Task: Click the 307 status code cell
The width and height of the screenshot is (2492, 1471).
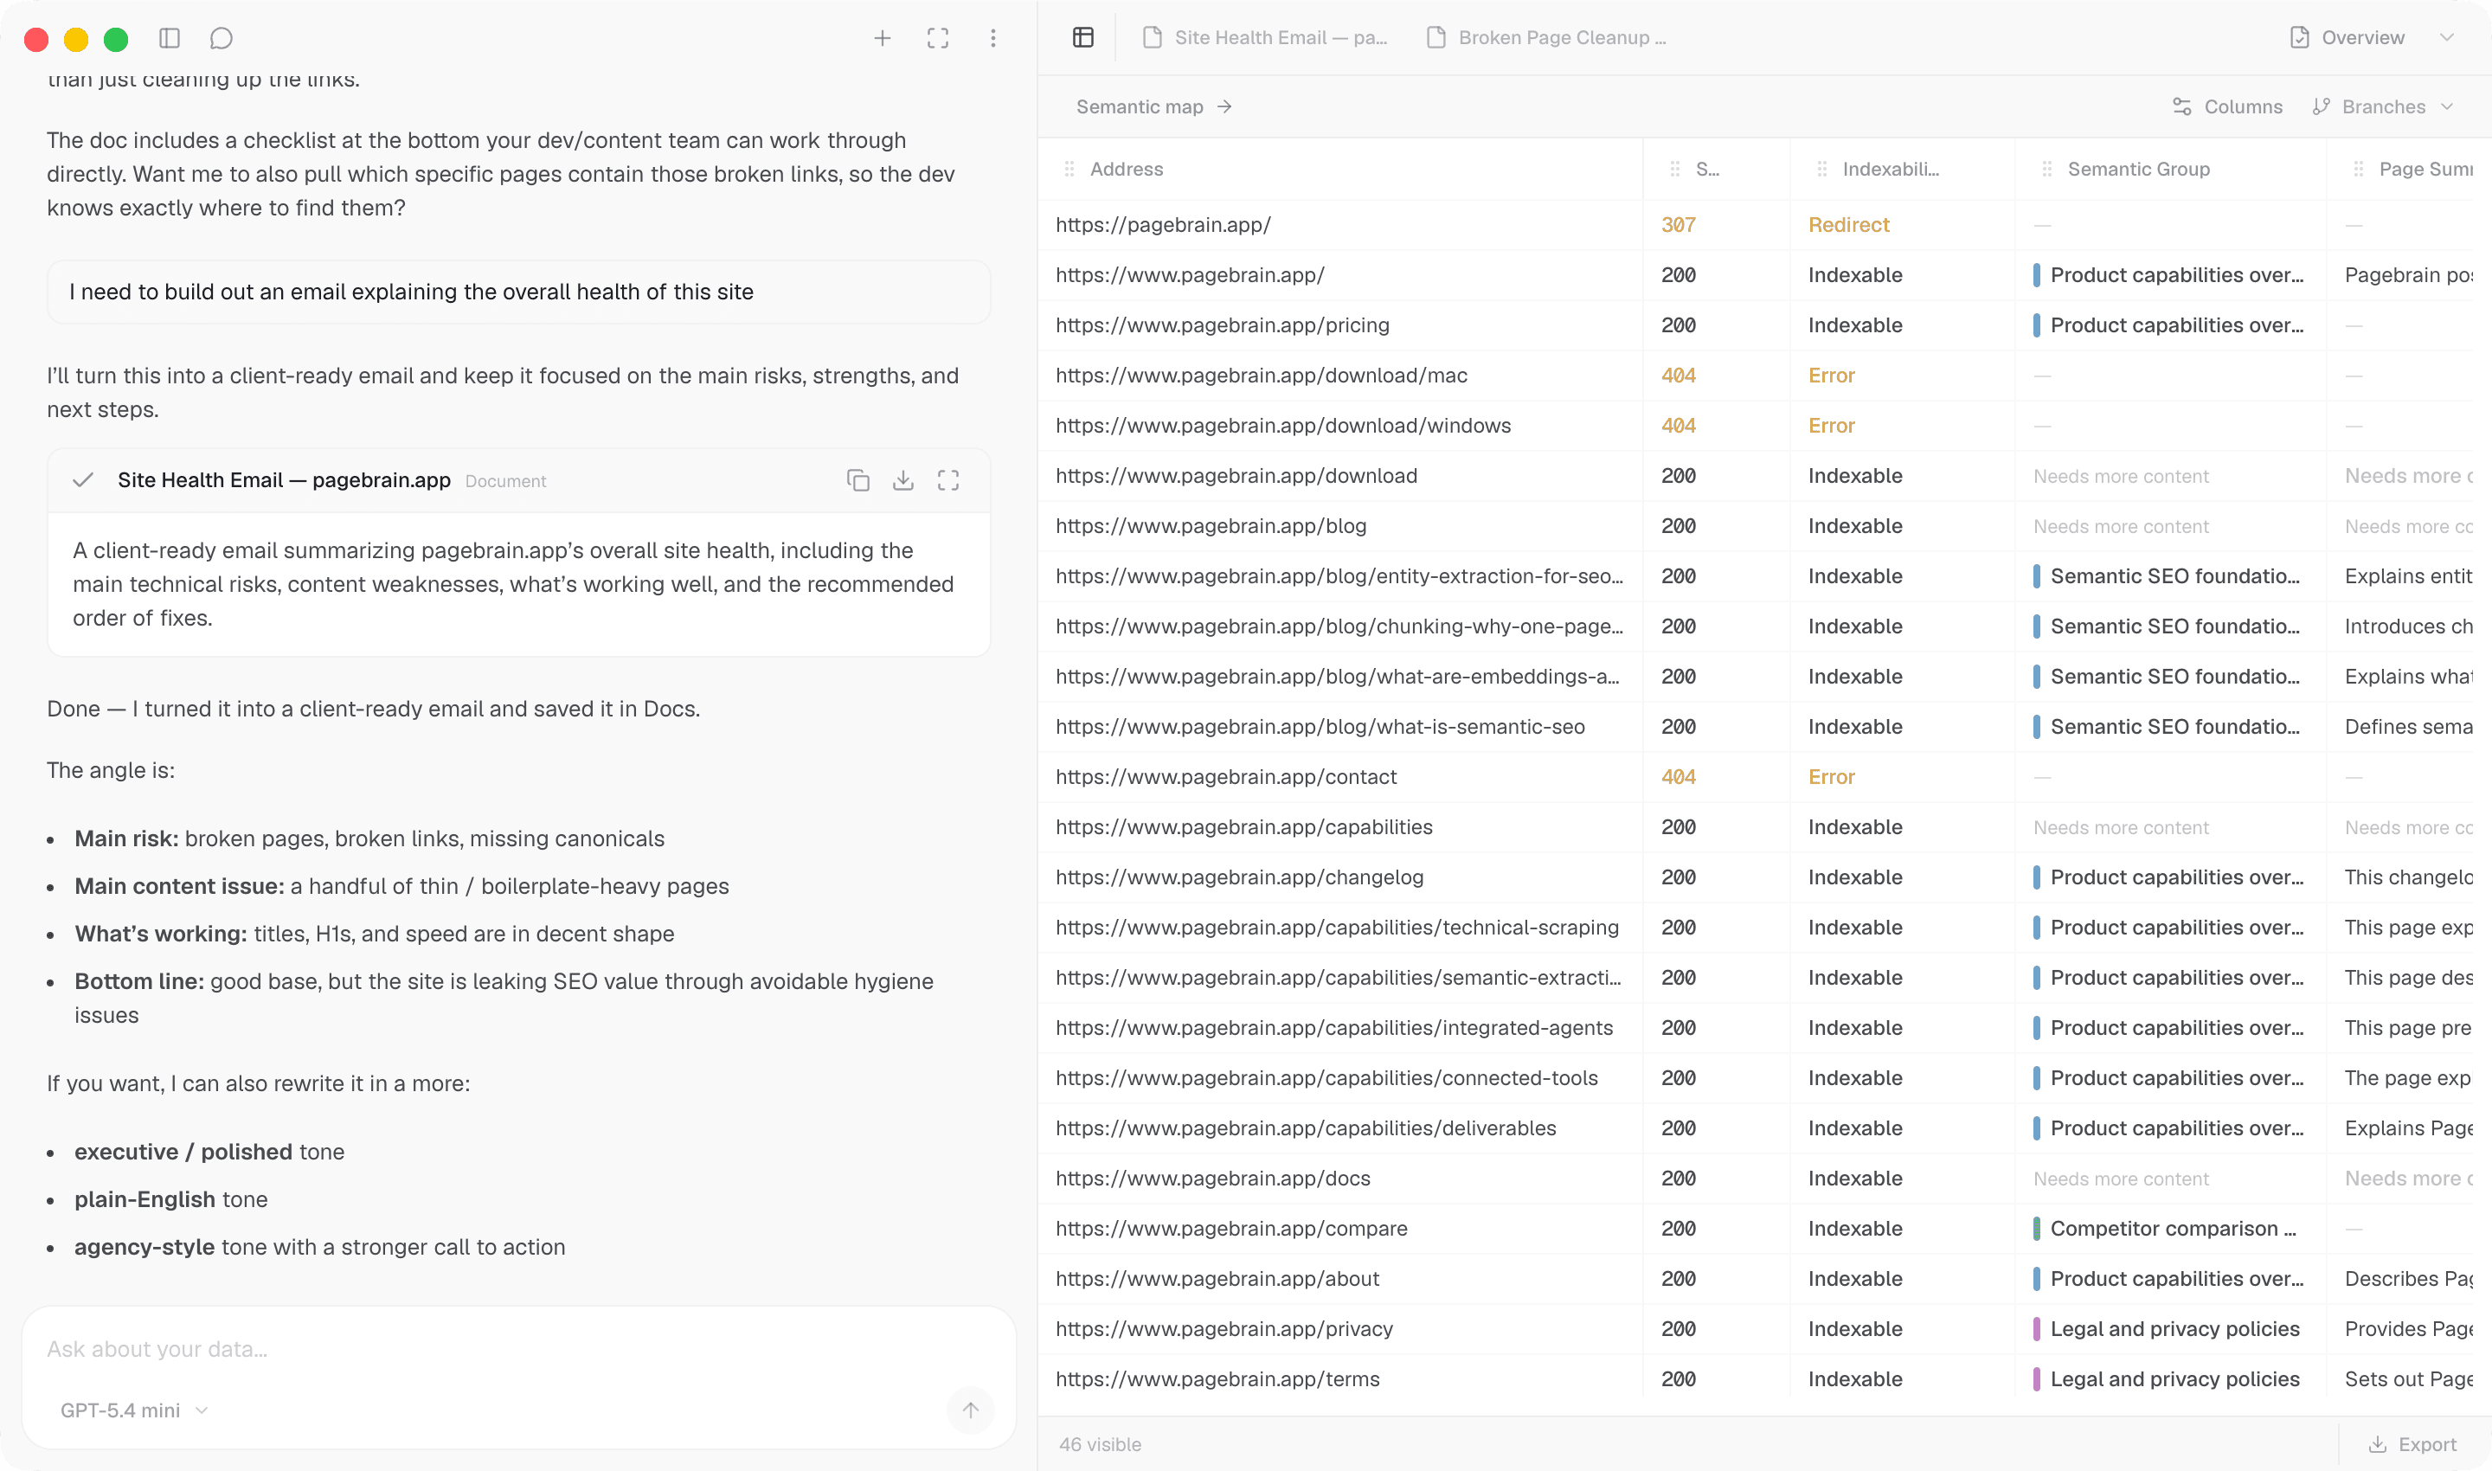Action: [1678, 225]
